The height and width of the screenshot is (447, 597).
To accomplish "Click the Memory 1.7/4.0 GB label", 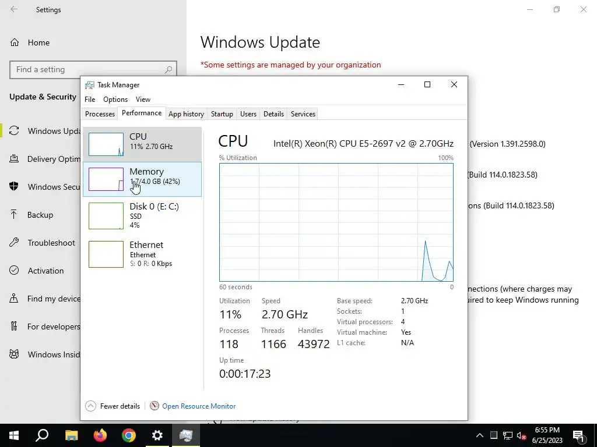I will 154,182.
